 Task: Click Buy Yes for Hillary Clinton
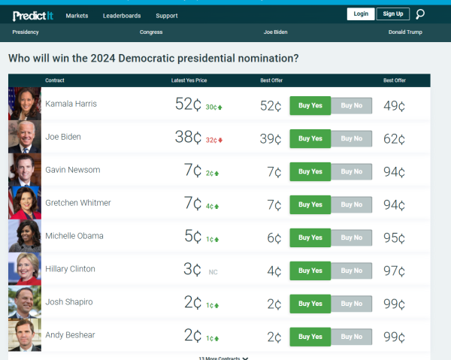coord(310,271)
